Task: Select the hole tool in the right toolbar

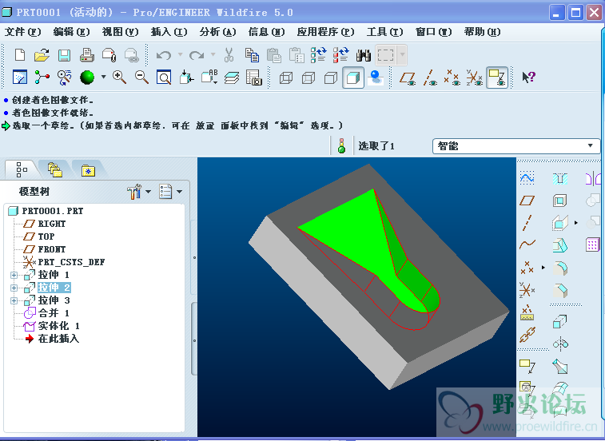Action: coord(560,178)
